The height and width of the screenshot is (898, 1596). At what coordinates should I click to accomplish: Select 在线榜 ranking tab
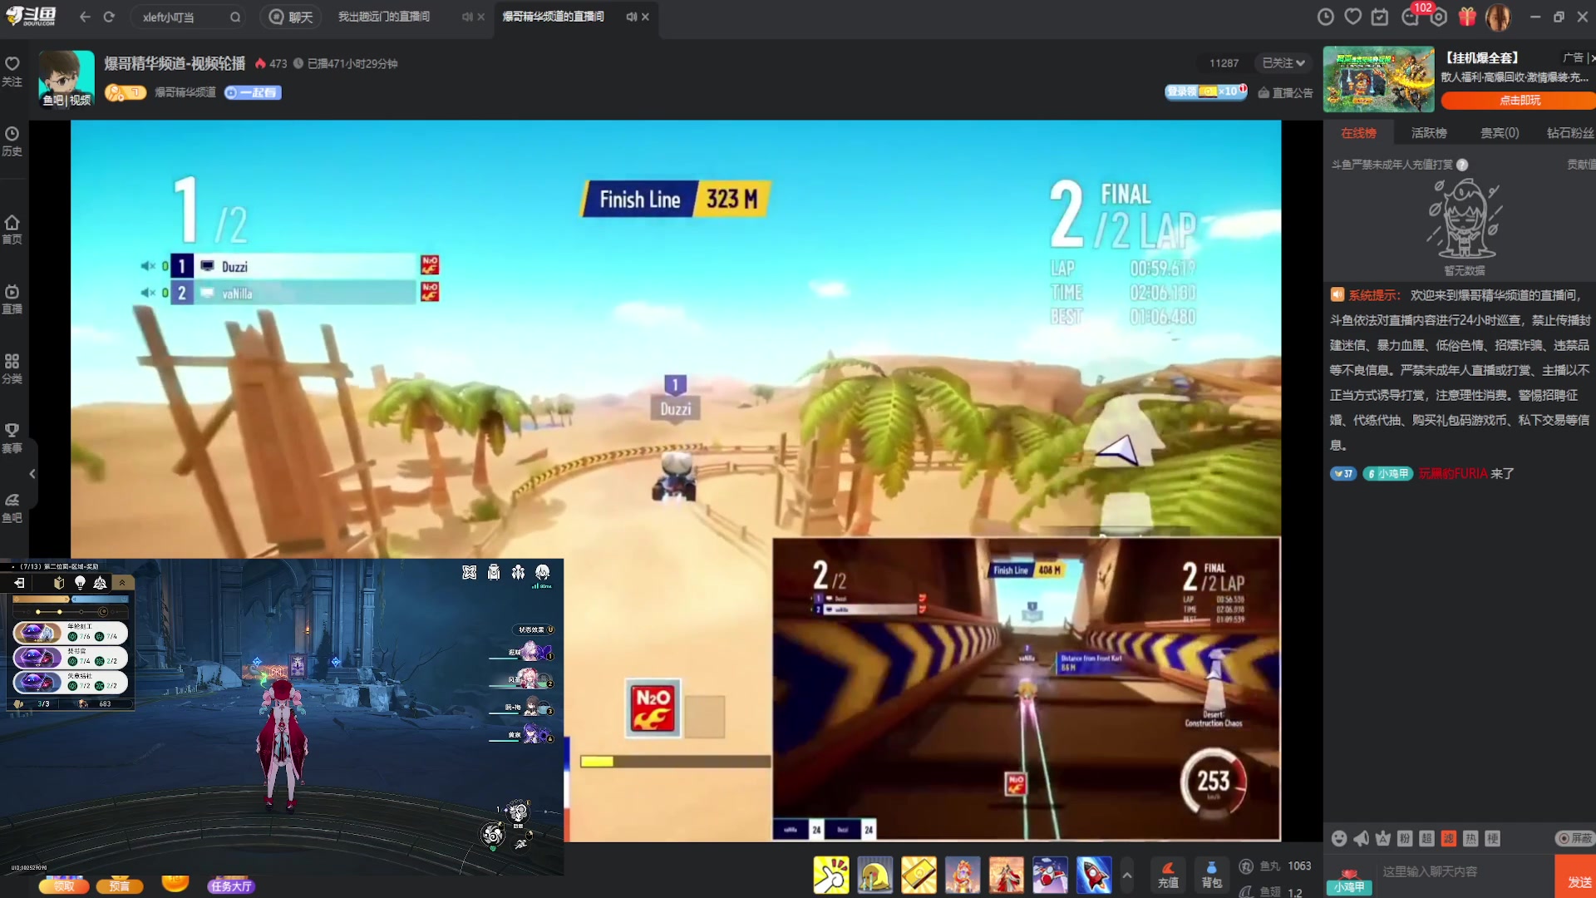(x=1358, y=133)
